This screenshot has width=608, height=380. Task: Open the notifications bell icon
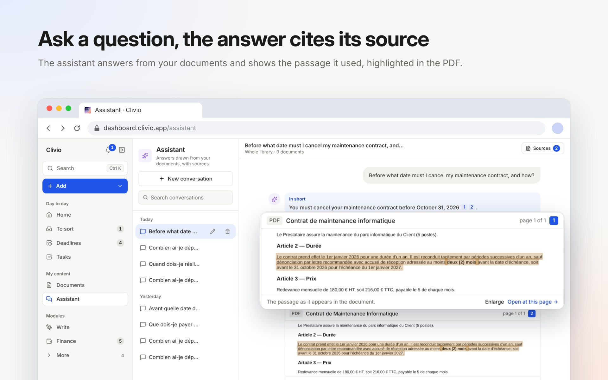(x=108, y=150)
